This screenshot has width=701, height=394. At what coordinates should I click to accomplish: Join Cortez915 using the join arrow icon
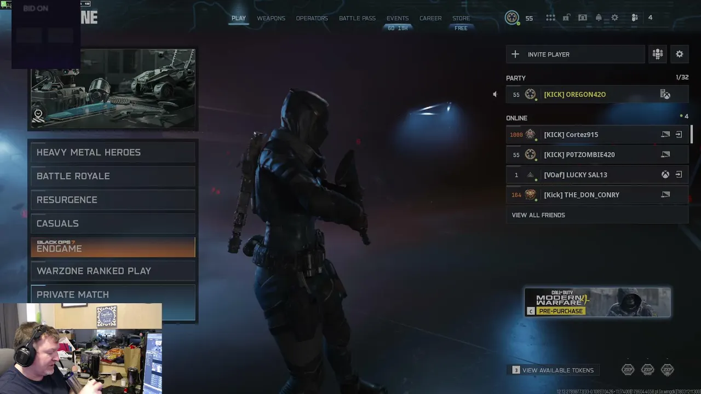679,134
